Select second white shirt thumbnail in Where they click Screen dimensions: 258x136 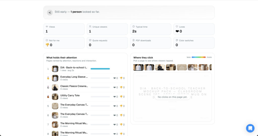pos(149,67)
